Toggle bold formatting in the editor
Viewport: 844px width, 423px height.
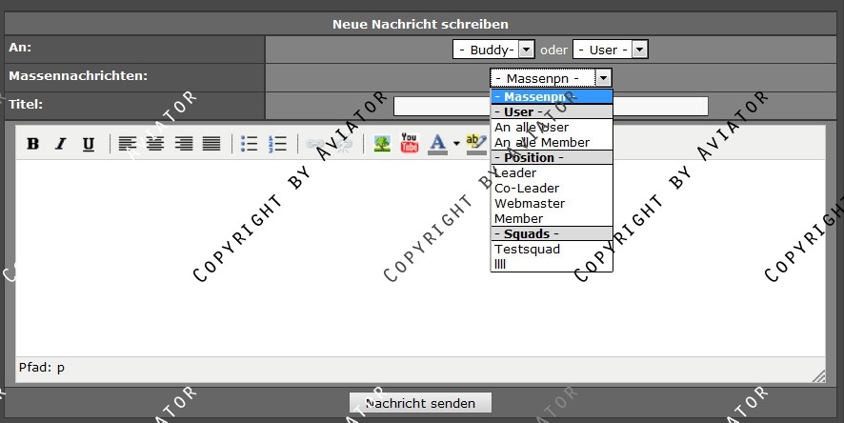(33, 144)
